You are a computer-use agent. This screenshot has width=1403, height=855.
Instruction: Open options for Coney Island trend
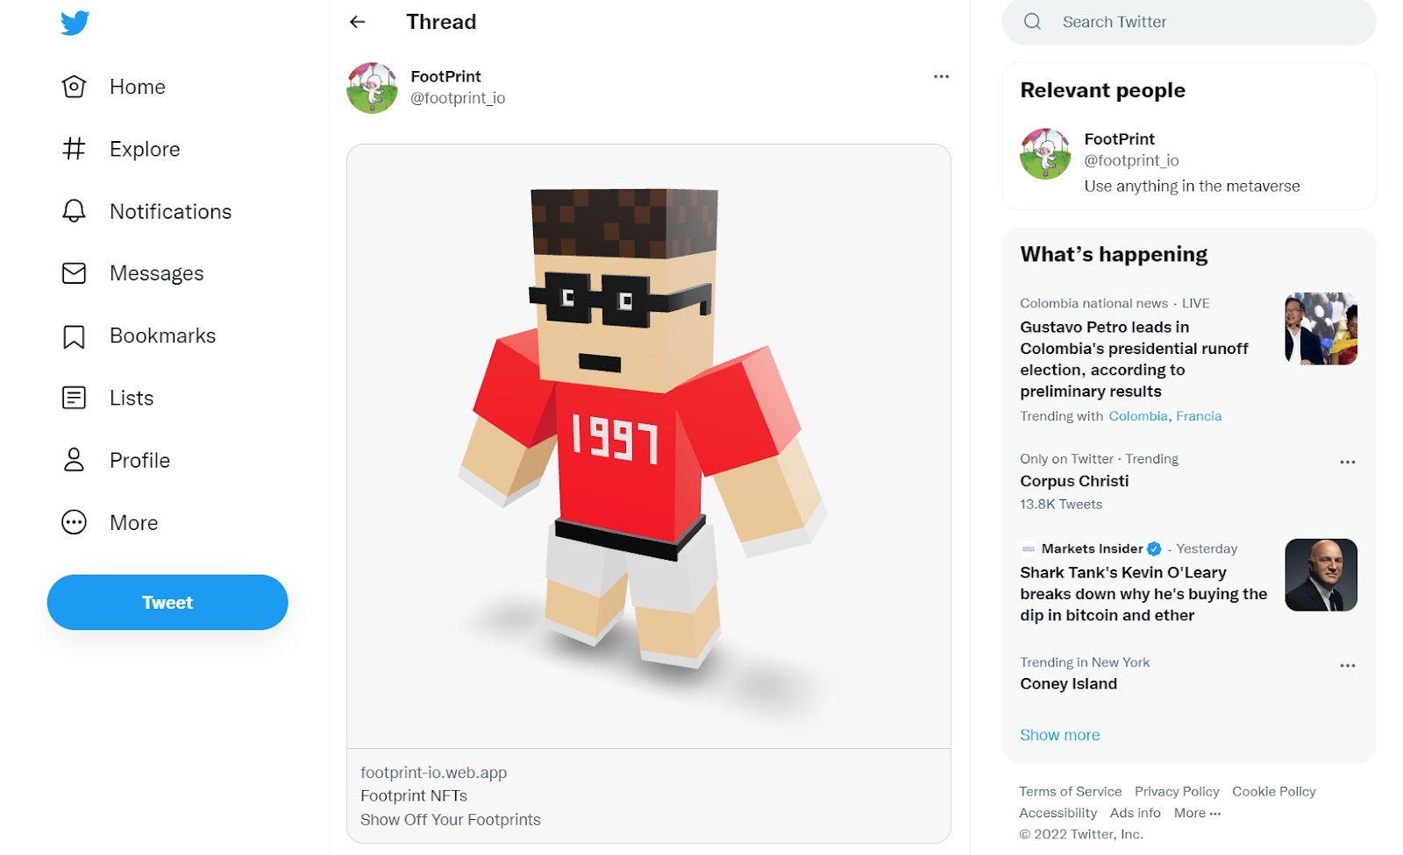coord(1348,666)
